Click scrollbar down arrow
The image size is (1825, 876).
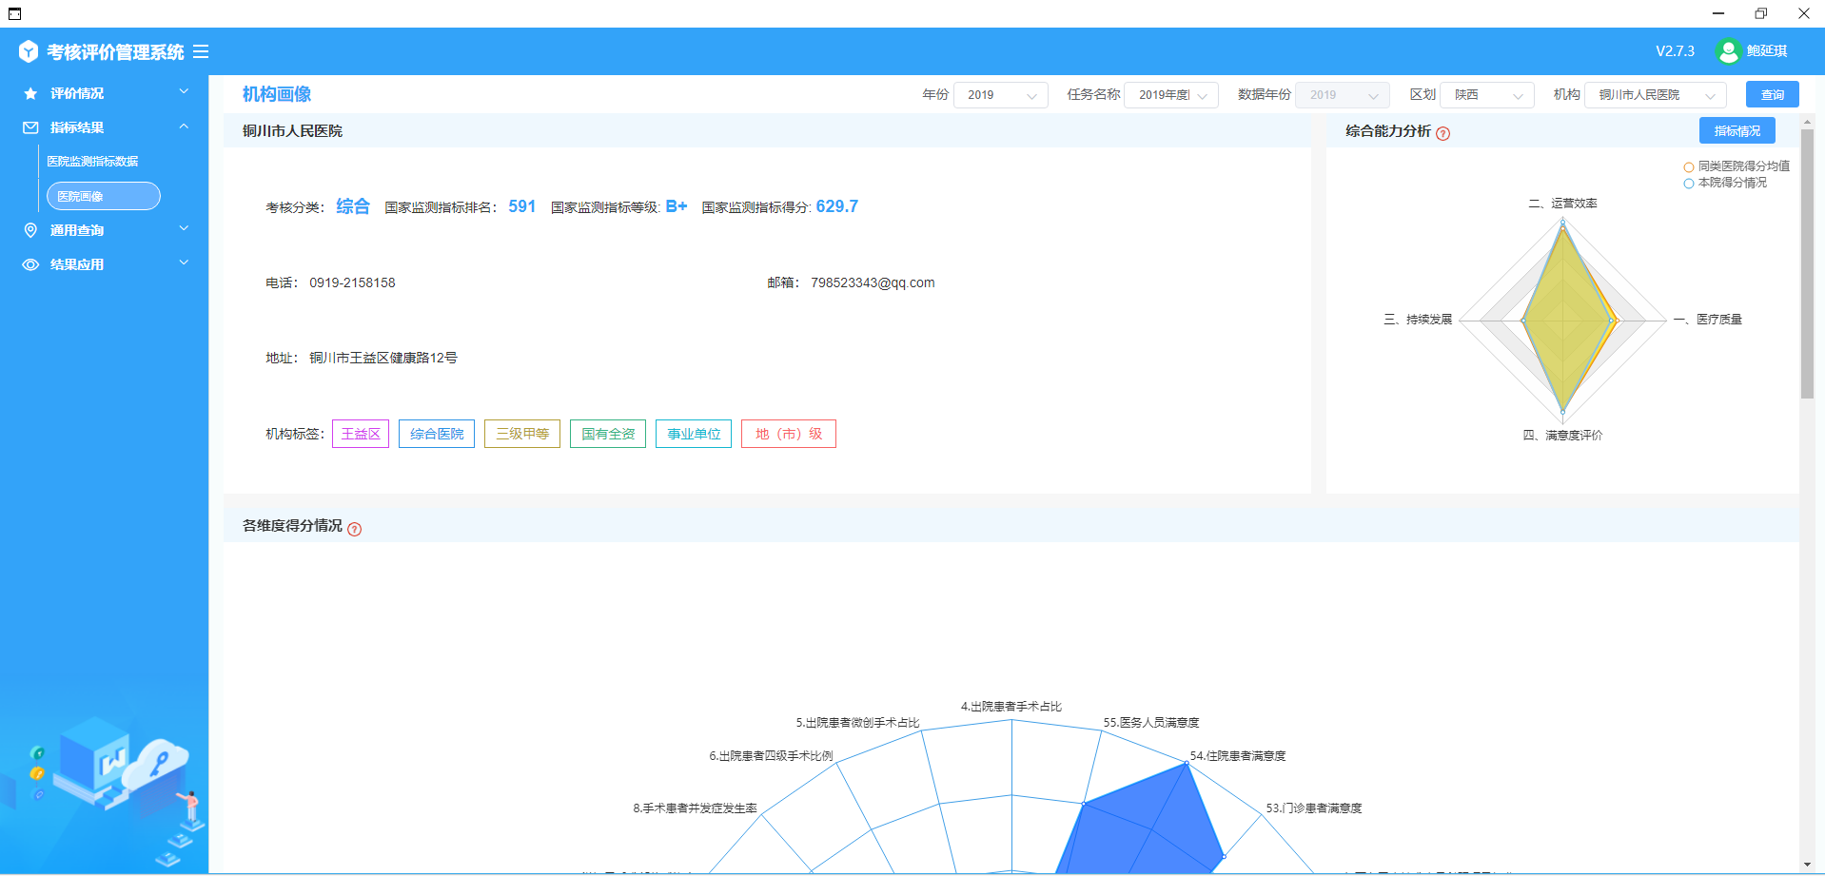(x=1807, y=865)
